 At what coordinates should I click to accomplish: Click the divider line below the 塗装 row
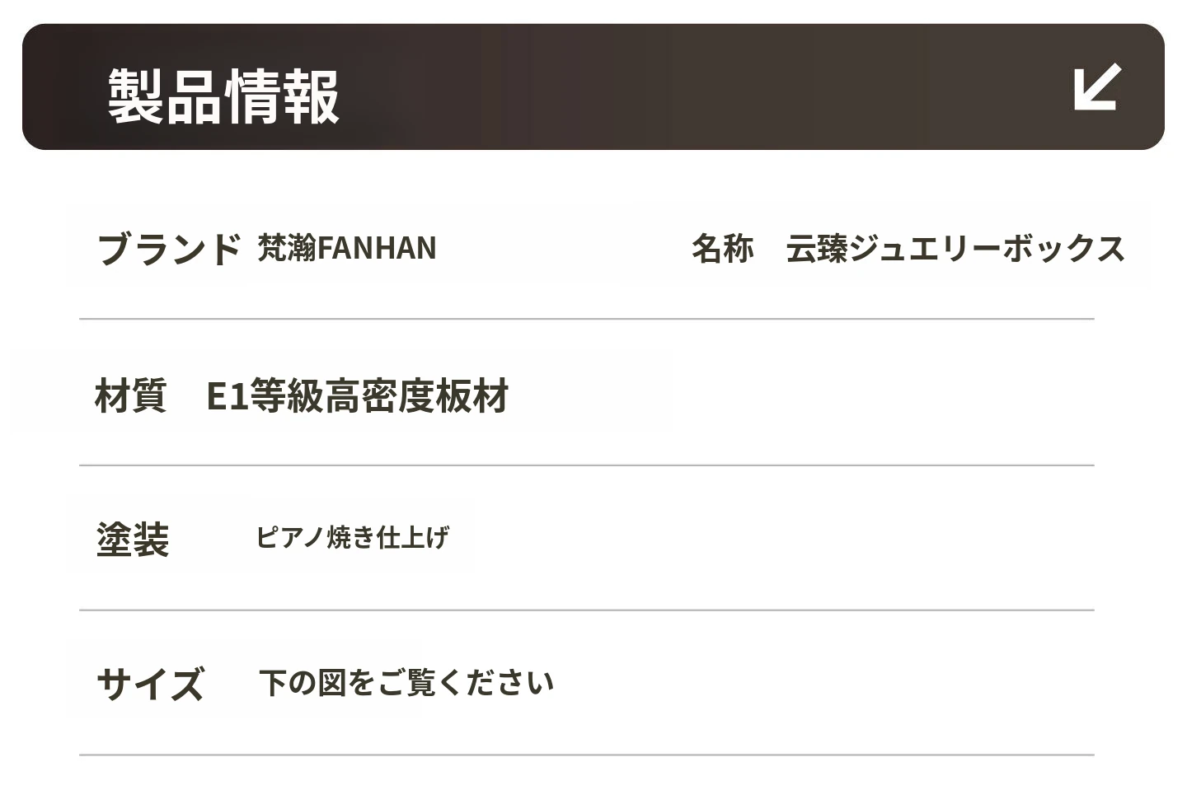(586, 610)
